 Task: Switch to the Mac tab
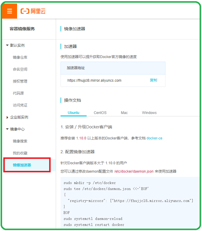[124, 113]
